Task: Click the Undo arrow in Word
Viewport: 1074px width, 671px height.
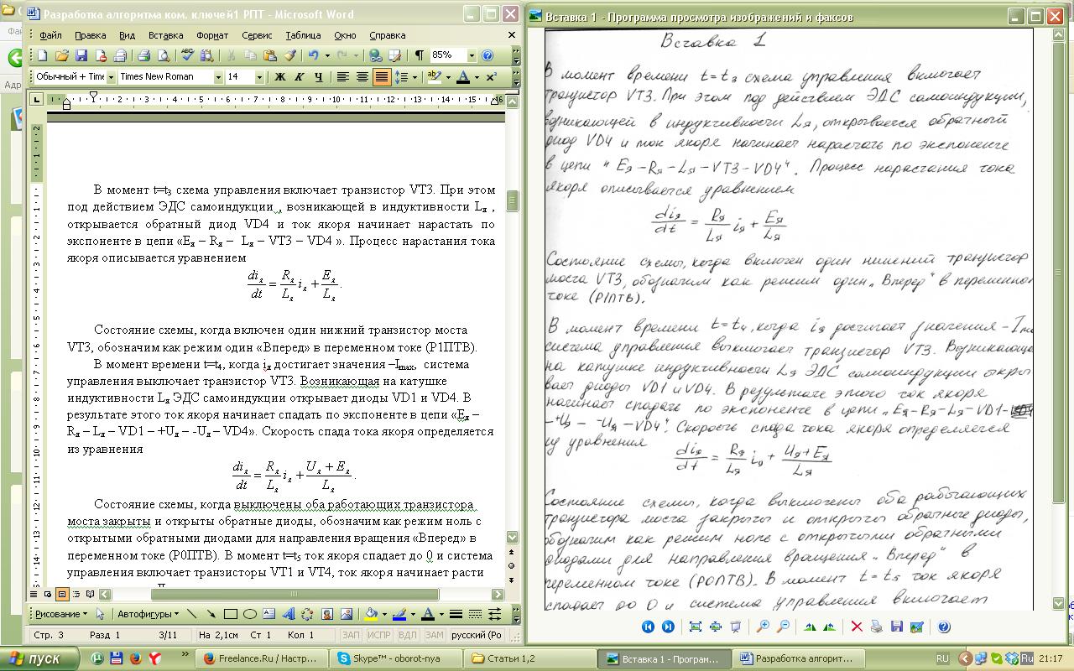Action: (x=313, y=55)
